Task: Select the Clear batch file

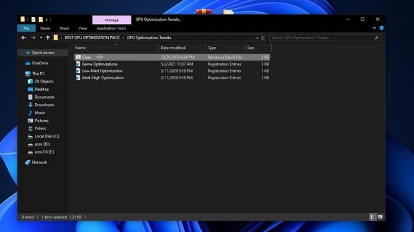Action: pos(172,57)
